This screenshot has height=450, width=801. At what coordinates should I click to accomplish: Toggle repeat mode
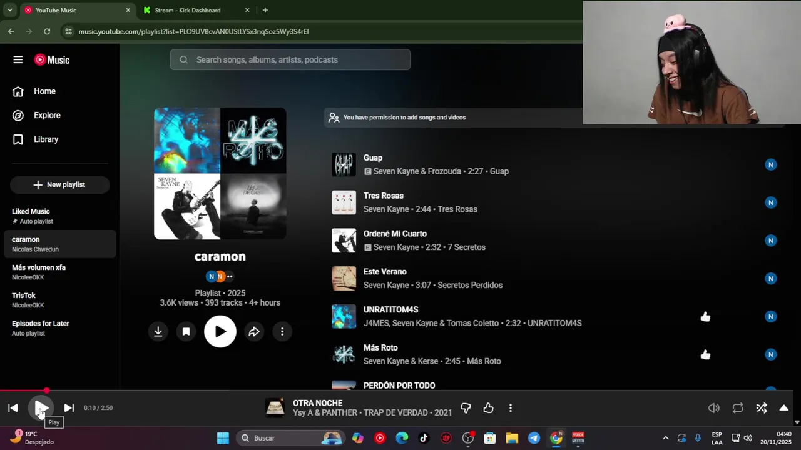pos(738,408)
